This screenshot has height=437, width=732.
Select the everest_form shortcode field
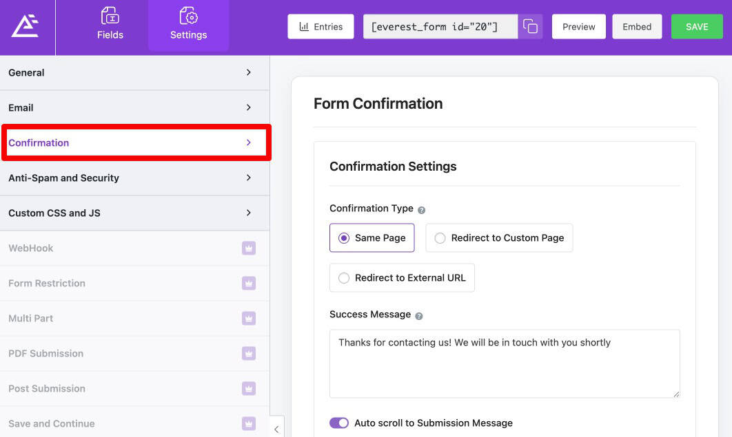440,27
